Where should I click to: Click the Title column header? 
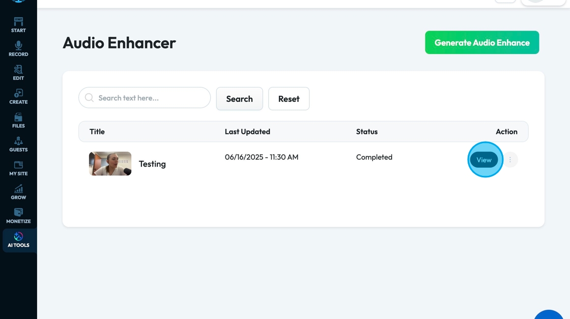point(97,131)
